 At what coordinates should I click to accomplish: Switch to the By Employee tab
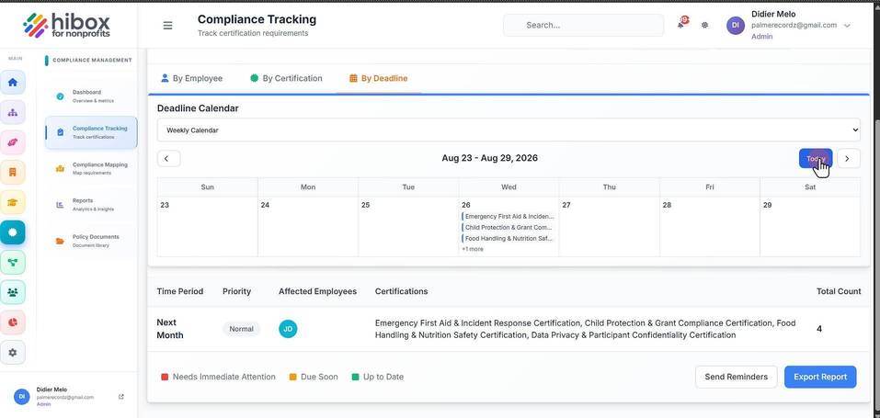[192, 79]
